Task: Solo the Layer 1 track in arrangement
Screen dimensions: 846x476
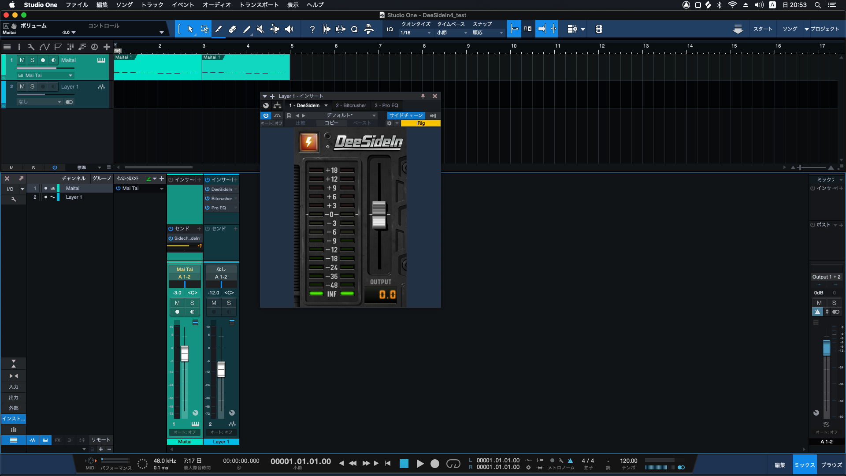Action: 32,87
